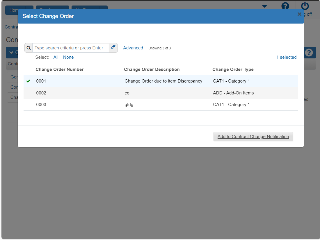Click the help question mark in header
The width and height of the screenshot is (320, 240).
point(285,6)
